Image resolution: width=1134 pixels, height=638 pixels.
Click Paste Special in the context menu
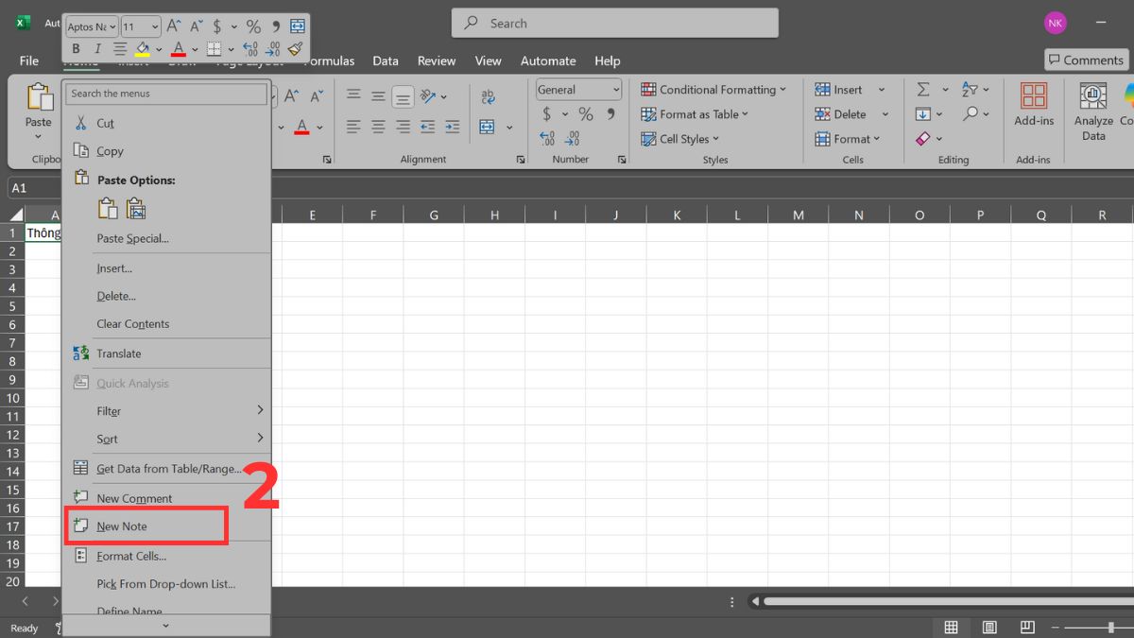click(132, 238)
